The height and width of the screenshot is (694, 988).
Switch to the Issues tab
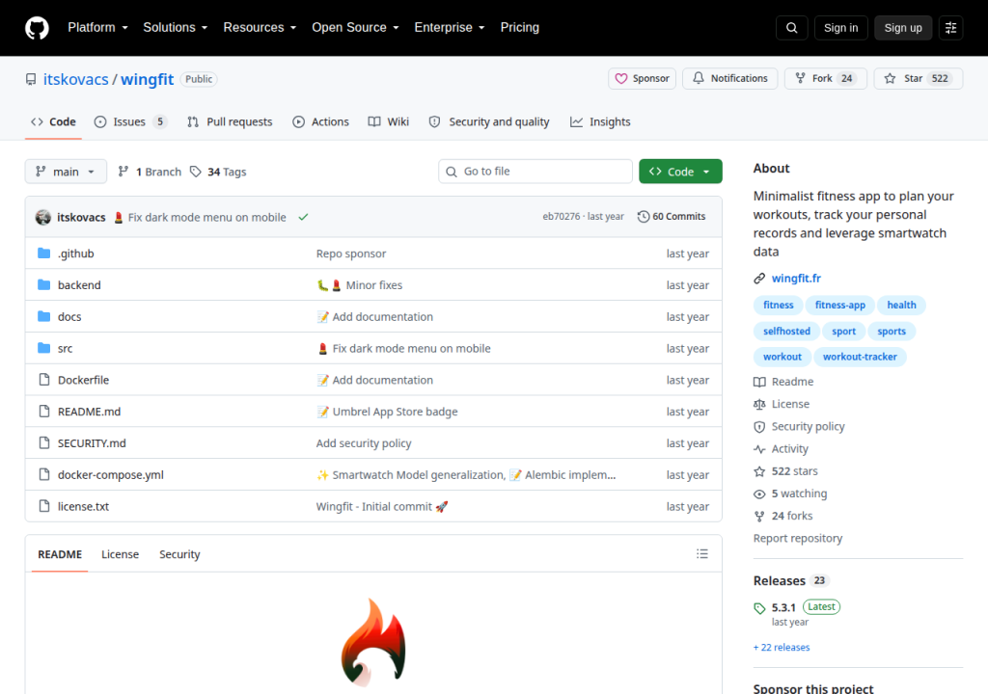click(130, 122)
